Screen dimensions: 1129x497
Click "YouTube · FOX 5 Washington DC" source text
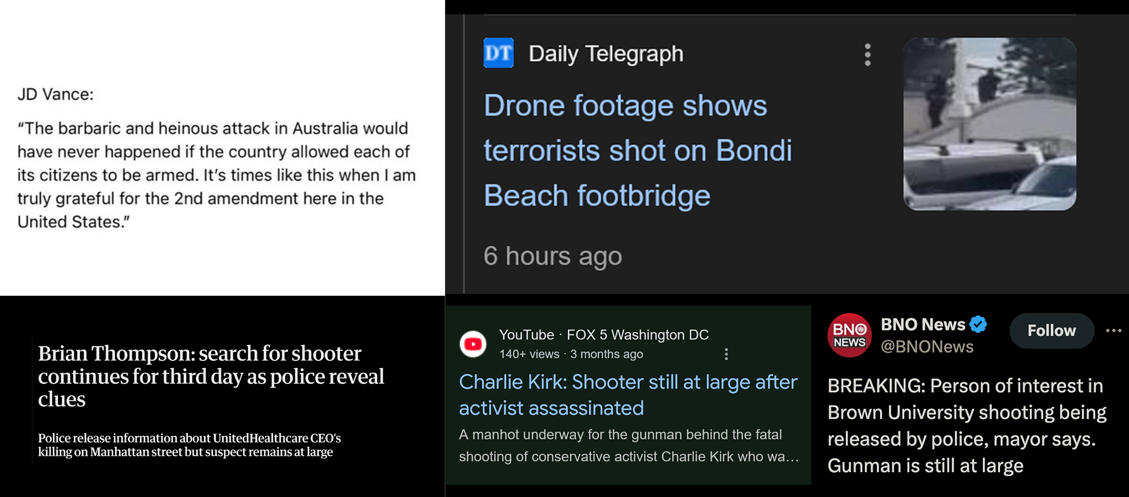coord(604,335)
